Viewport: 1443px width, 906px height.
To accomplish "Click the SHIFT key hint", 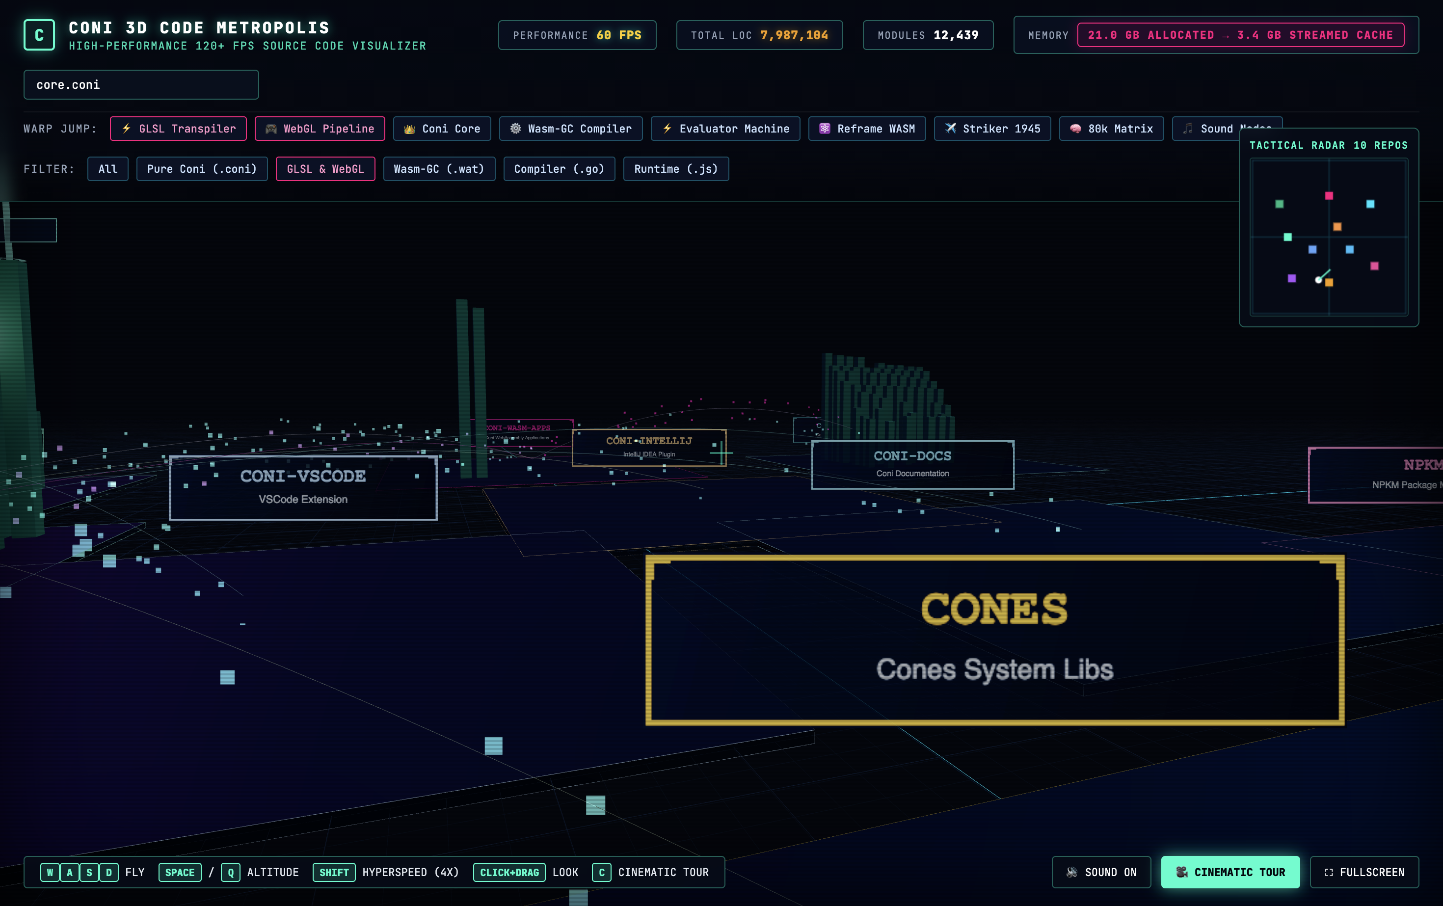I will pyautogui.click(x=334, y=872).
